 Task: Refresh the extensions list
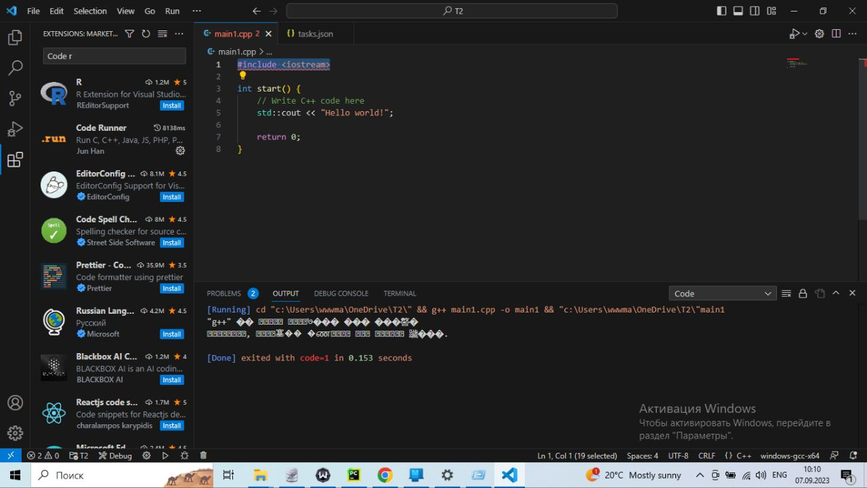click(146, 34)
